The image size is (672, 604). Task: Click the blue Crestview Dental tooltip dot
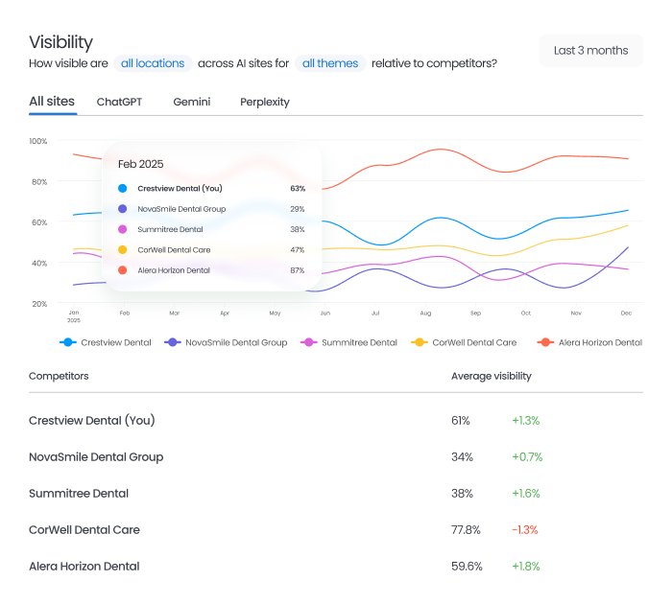coord(123,188)
